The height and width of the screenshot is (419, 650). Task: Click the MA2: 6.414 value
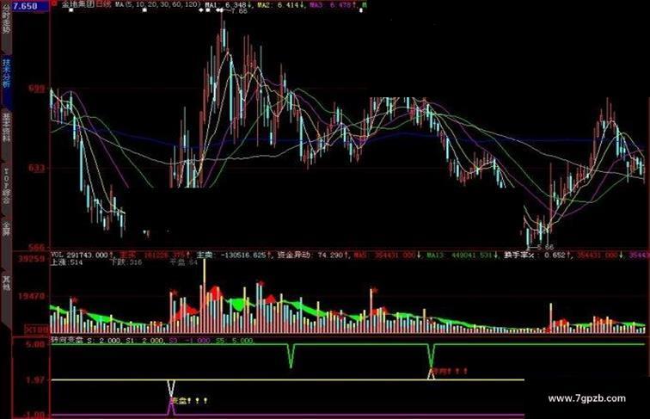281,5
